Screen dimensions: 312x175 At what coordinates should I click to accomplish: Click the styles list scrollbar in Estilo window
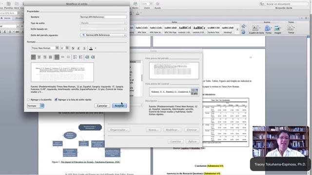(x=142, y=78)
